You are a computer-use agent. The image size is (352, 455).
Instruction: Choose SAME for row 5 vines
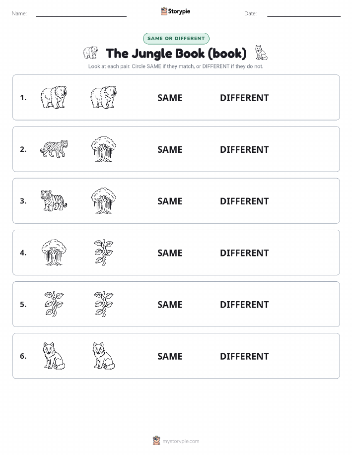[x=170, y=304]
